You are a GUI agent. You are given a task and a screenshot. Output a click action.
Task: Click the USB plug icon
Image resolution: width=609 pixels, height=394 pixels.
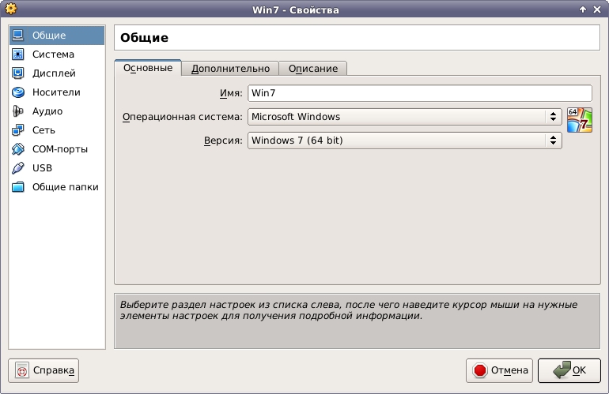coord(18,168)
